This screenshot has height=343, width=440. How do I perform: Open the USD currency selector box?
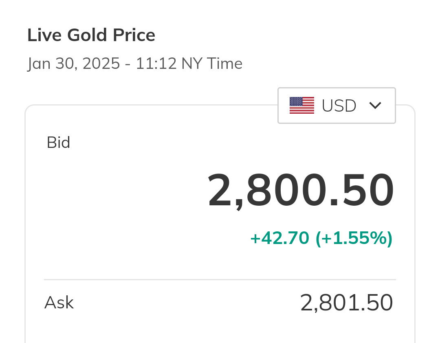337,106
